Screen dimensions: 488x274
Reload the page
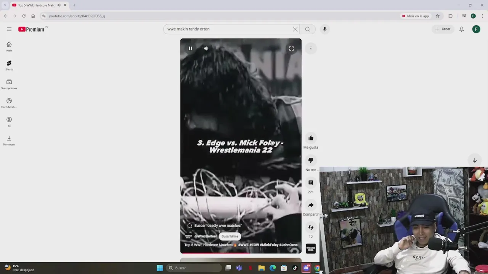tap(24, 16)
